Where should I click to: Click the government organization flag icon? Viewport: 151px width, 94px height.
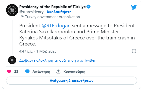(22, 17)
